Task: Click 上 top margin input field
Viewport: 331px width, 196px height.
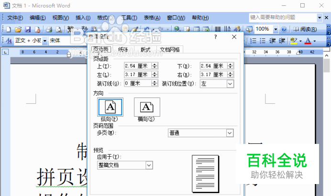Action: click(x=138, y=66)
